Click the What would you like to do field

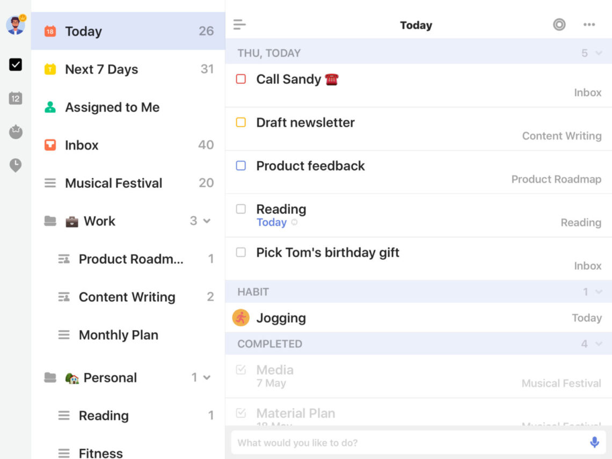tap(376, 442)
